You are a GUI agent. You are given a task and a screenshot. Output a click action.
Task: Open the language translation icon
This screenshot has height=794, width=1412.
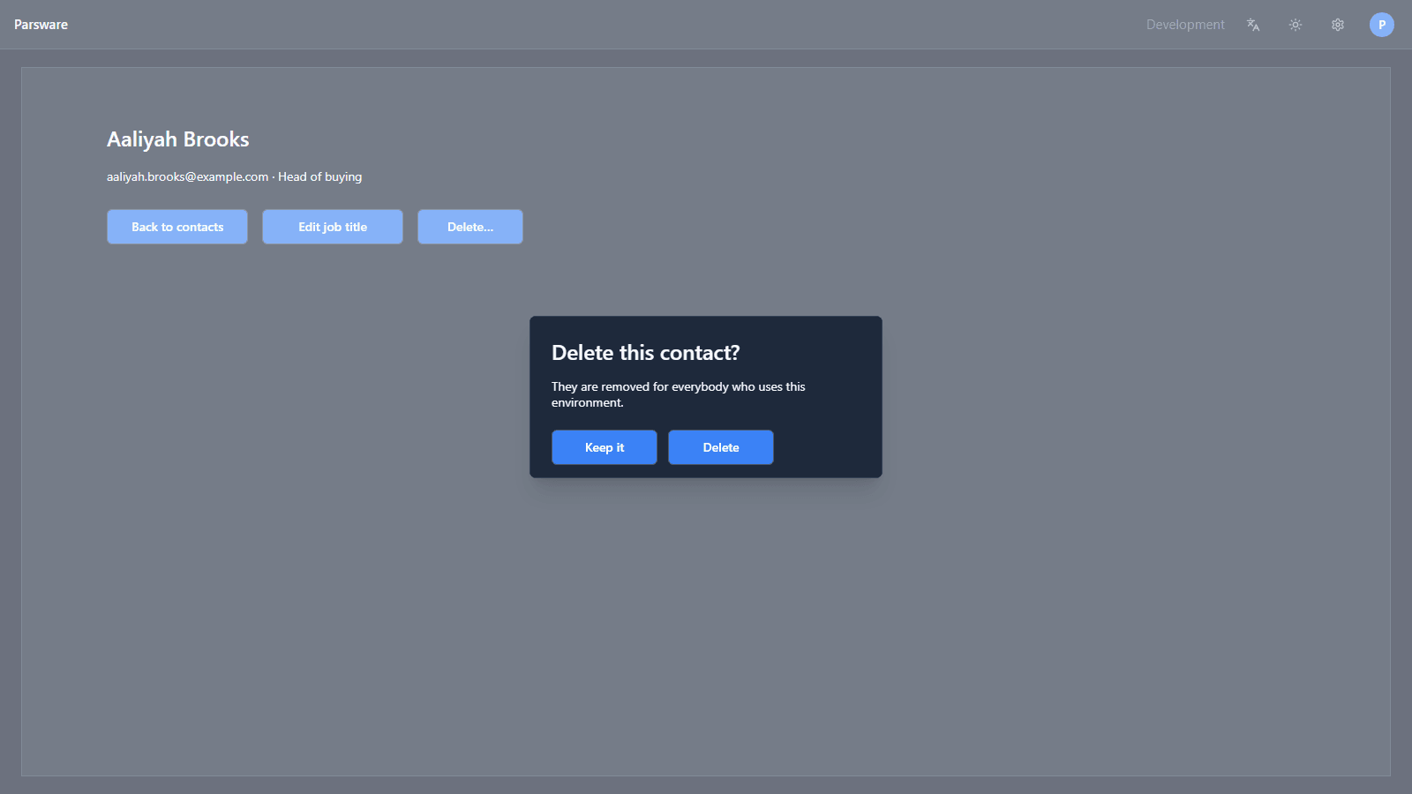(1253, 25)
